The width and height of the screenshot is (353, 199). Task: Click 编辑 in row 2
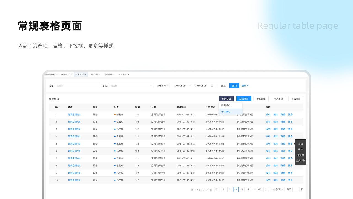point(276,122)
